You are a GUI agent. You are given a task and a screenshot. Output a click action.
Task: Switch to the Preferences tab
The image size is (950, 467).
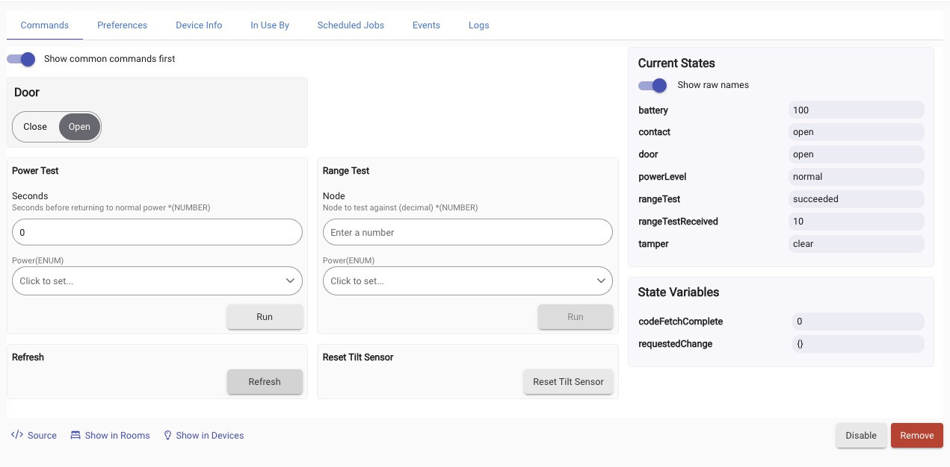(122, 25)
